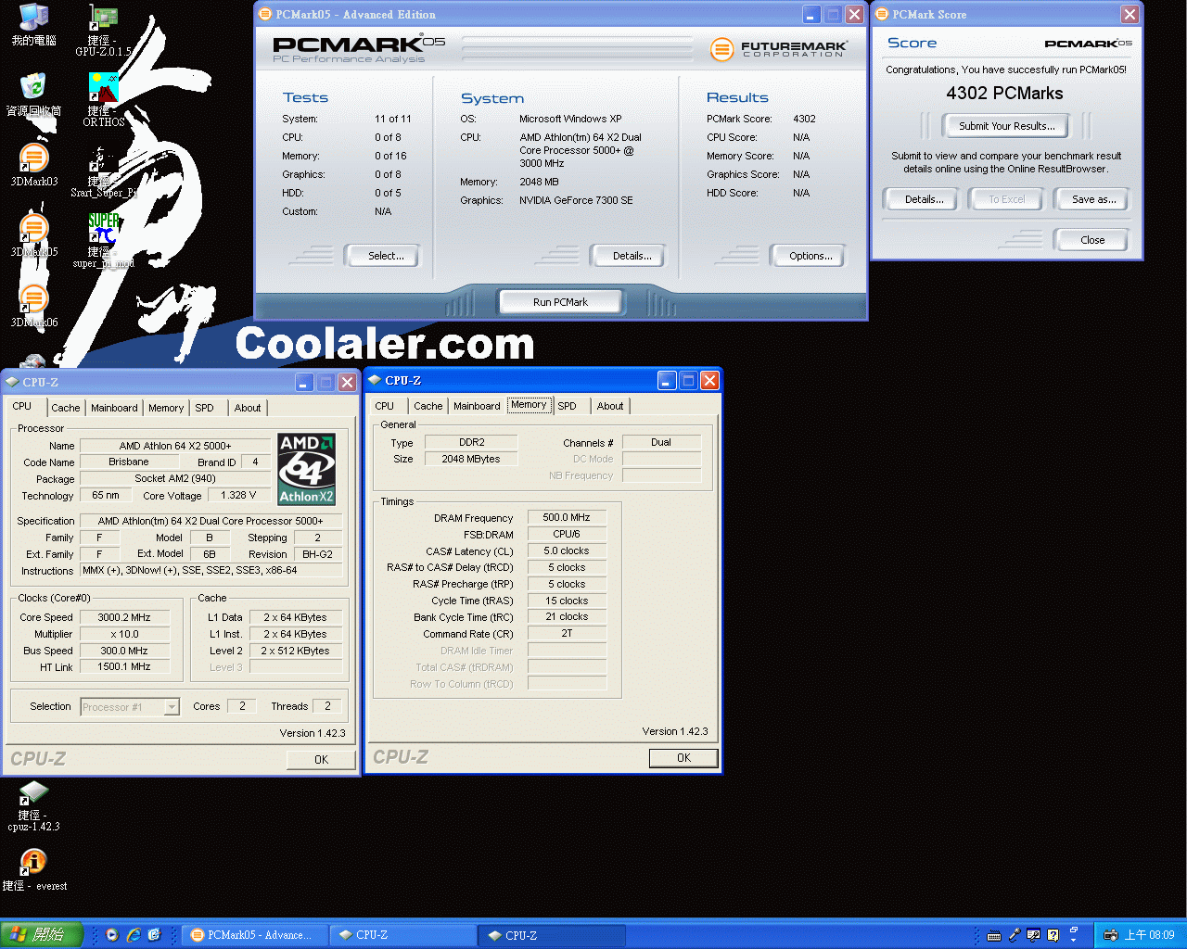
Task: Click the system tray icon beside the clock
Action: pos(1110,935)
